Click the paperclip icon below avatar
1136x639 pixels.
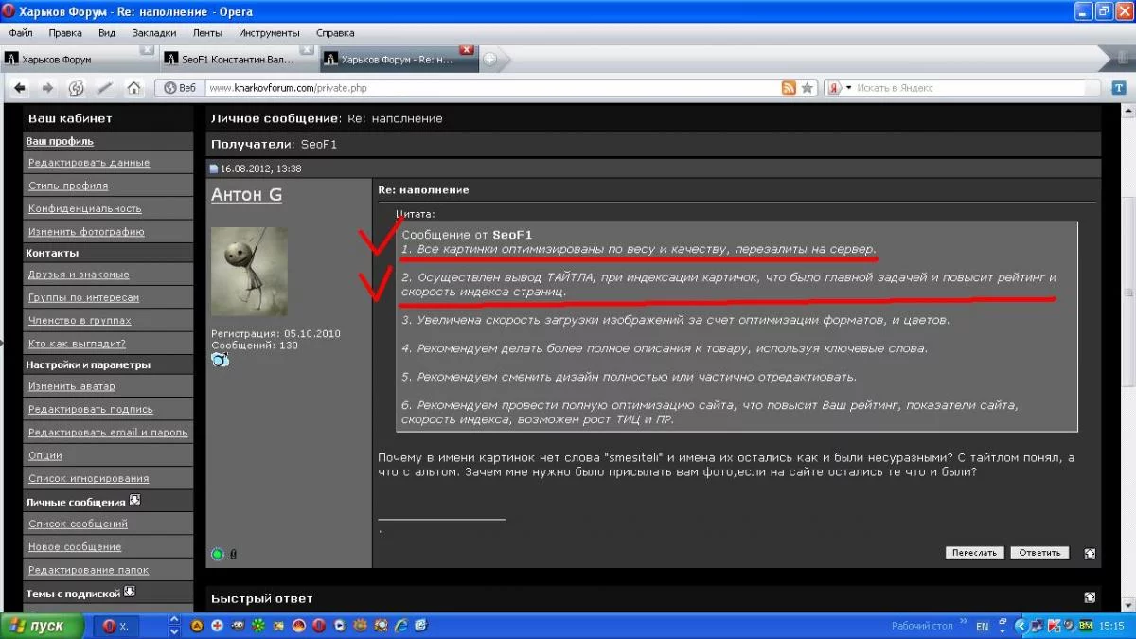tap(233, 554)
